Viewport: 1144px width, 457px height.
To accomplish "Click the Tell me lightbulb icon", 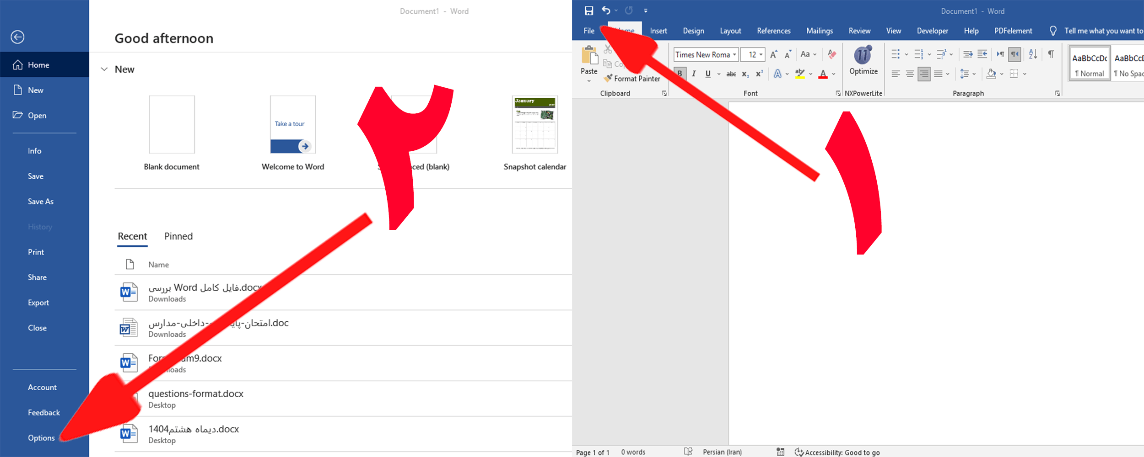I will tap(1053, 31).
